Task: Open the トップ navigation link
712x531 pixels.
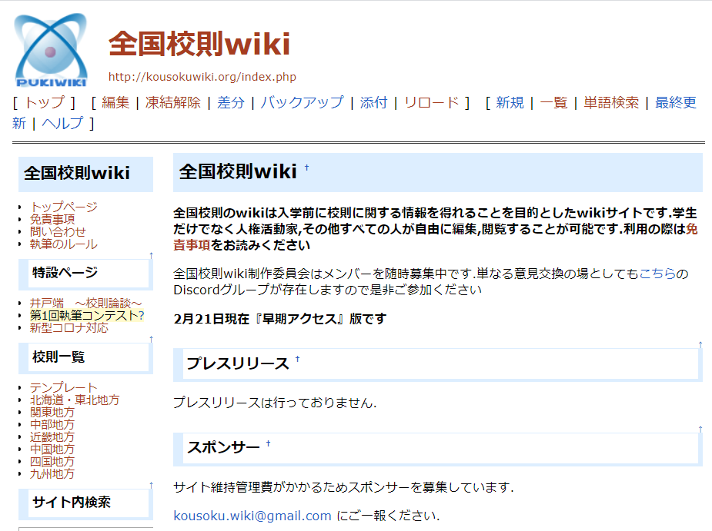Action: click(x=45, y=103)
